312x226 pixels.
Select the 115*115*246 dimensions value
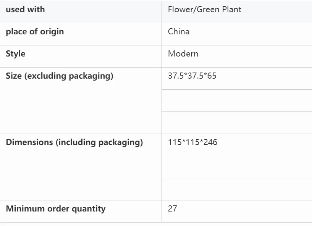click(192, 142)
